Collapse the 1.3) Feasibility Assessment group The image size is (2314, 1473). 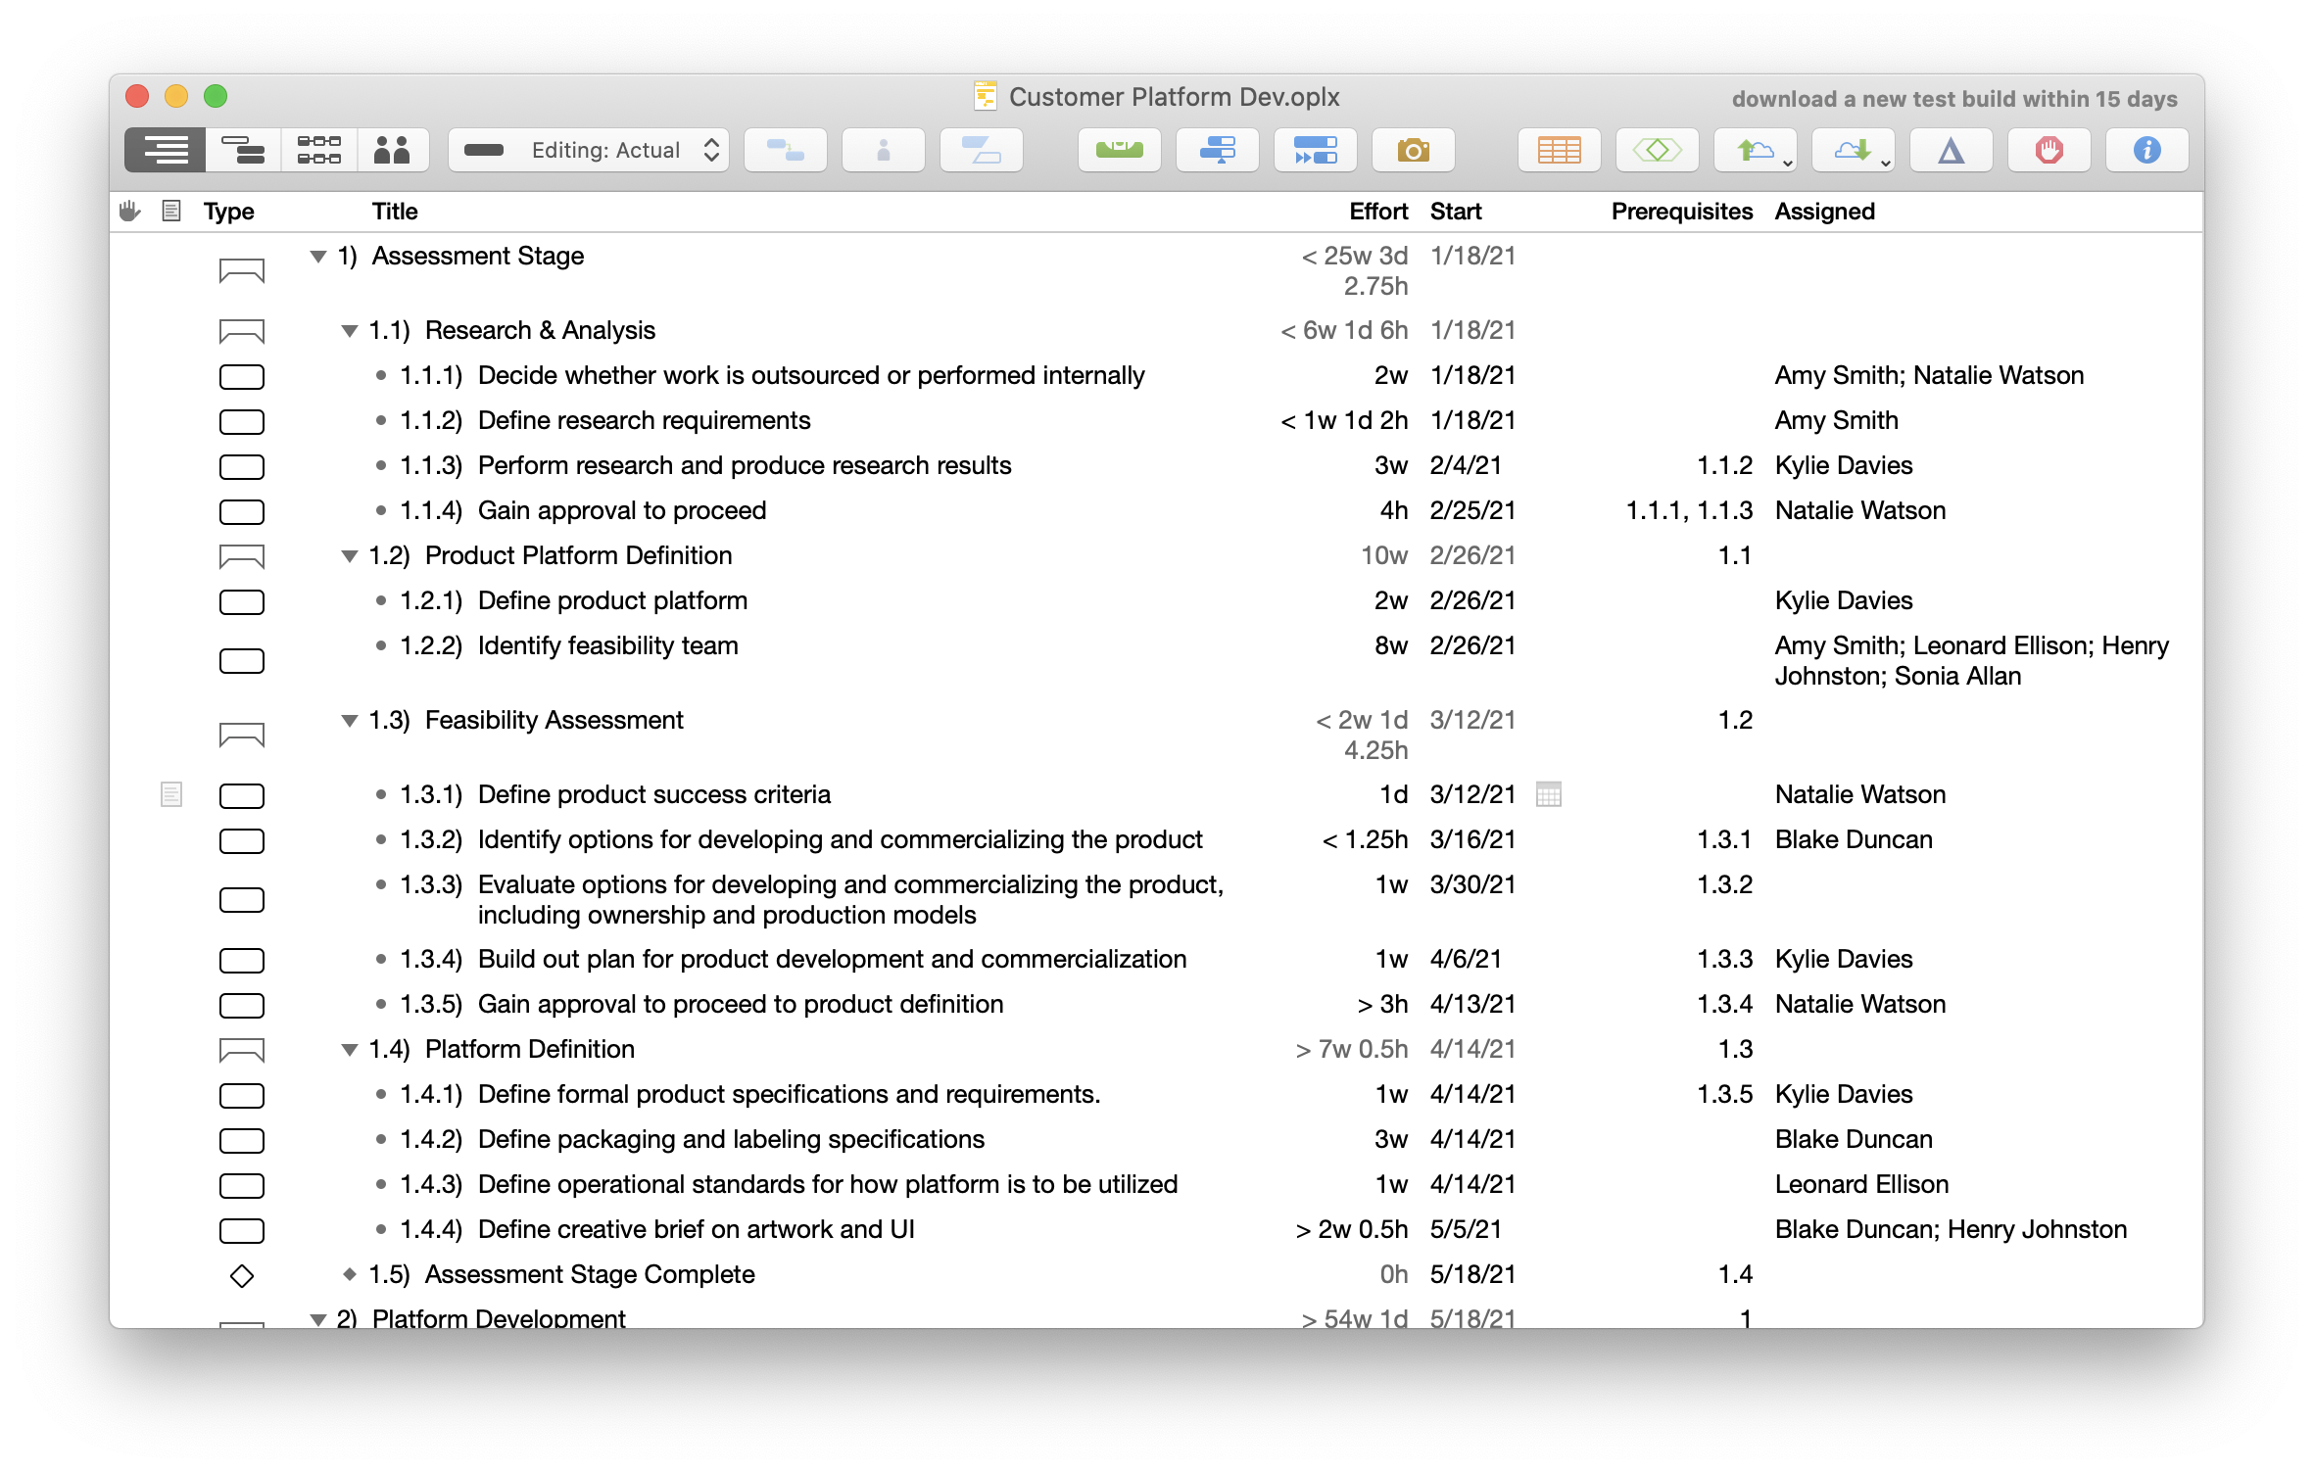350,721
